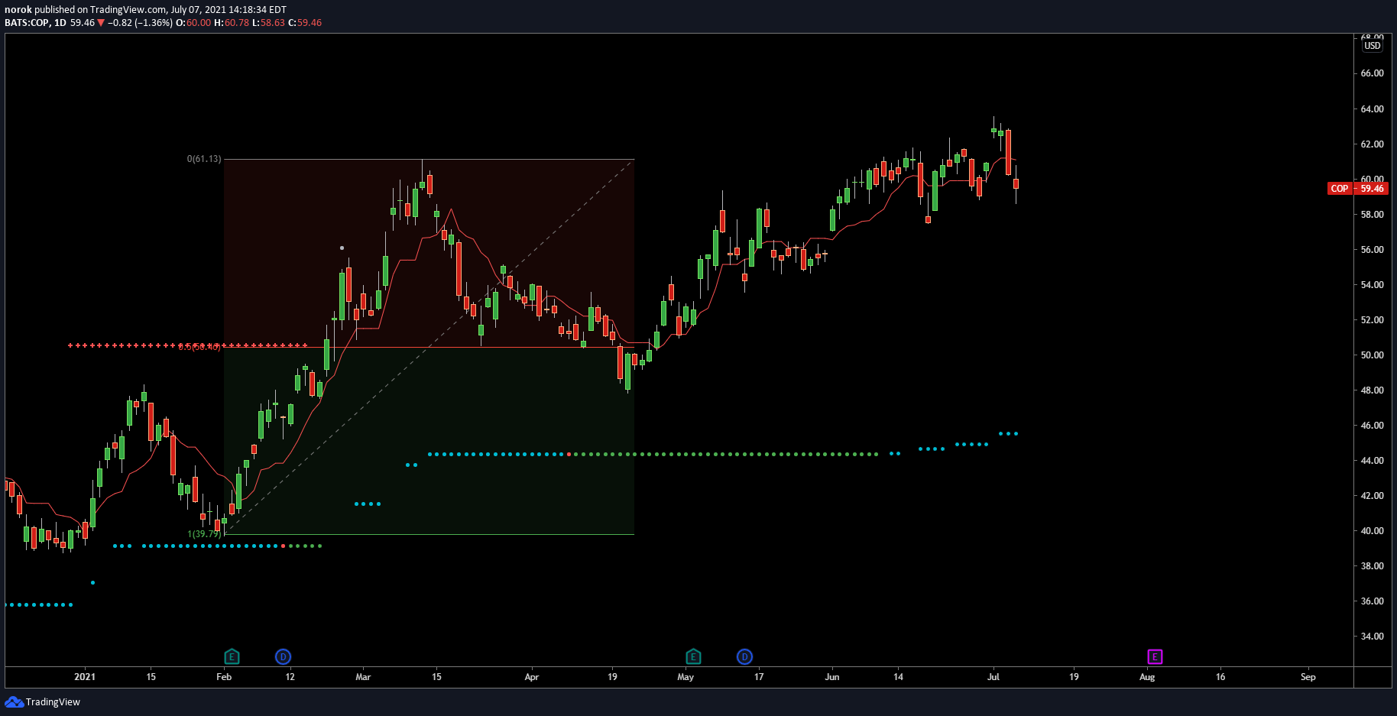Click the 64.00 price axis label
This screenshot has height=716, width=1397.
(x=1372, y=109)
